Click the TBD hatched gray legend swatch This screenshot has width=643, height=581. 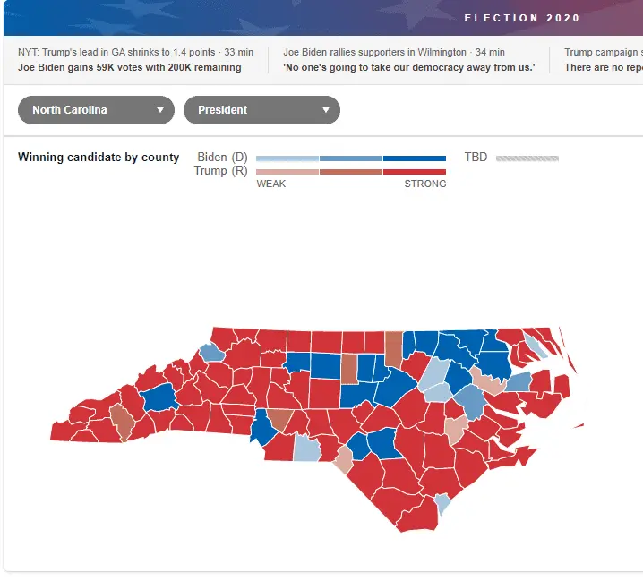tap(527, 158)
